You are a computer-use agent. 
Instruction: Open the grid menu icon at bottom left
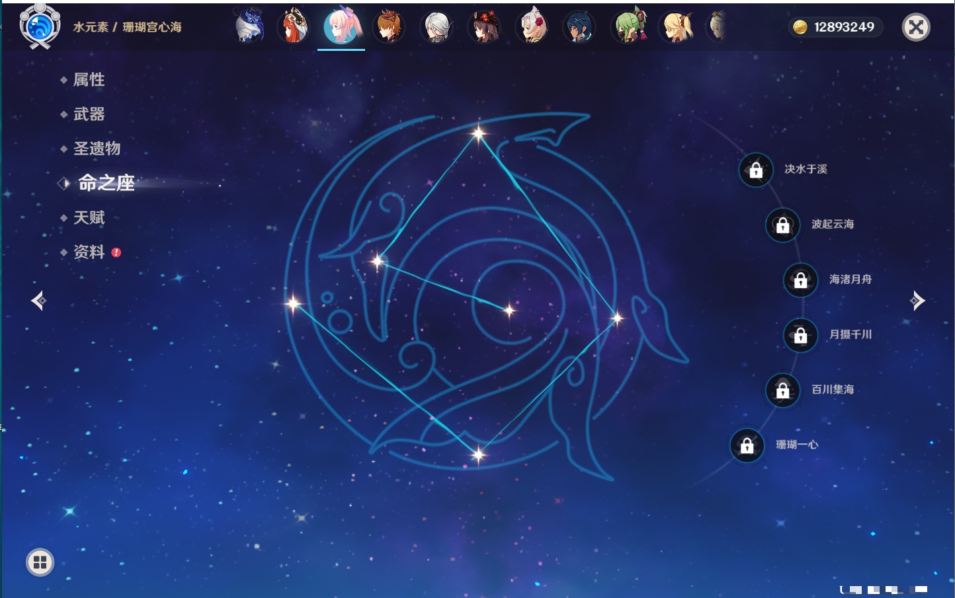40,562
